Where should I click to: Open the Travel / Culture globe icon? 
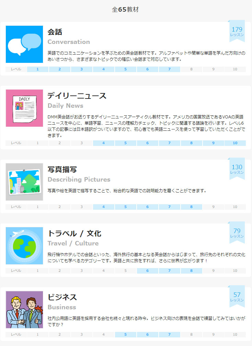[x=24, y=246]
